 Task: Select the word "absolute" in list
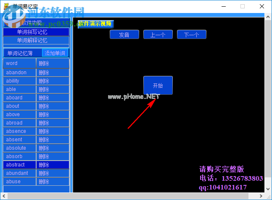point(19,148)
